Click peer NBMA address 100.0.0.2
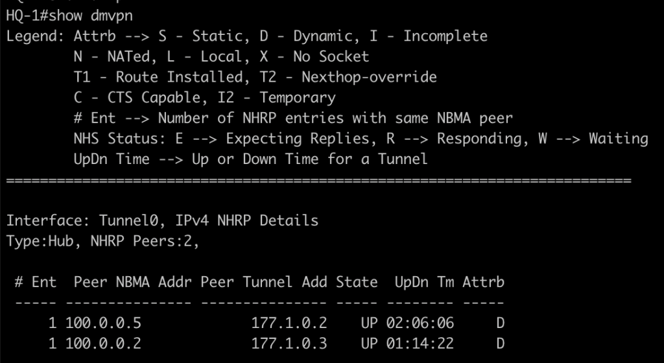 (108, 343)
